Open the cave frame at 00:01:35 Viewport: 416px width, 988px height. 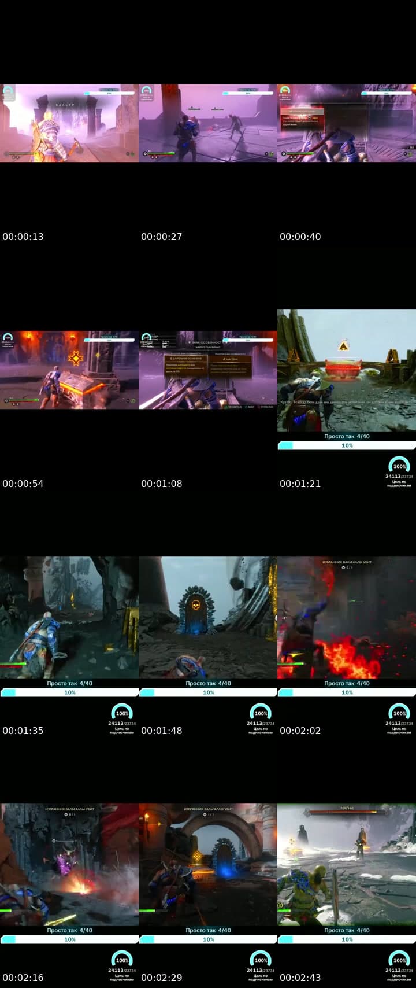[x=69, y=617]
